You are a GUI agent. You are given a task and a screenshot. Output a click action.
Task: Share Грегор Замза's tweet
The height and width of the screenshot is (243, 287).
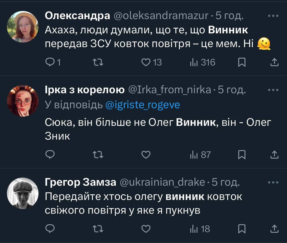coord(274,229)
